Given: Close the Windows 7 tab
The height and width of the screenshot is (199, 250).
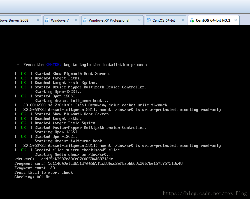Looking at the screenshot, I should (76, 20).
